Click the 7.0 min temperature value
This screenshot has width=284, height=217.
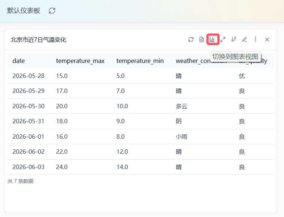[x=120, y=91]
